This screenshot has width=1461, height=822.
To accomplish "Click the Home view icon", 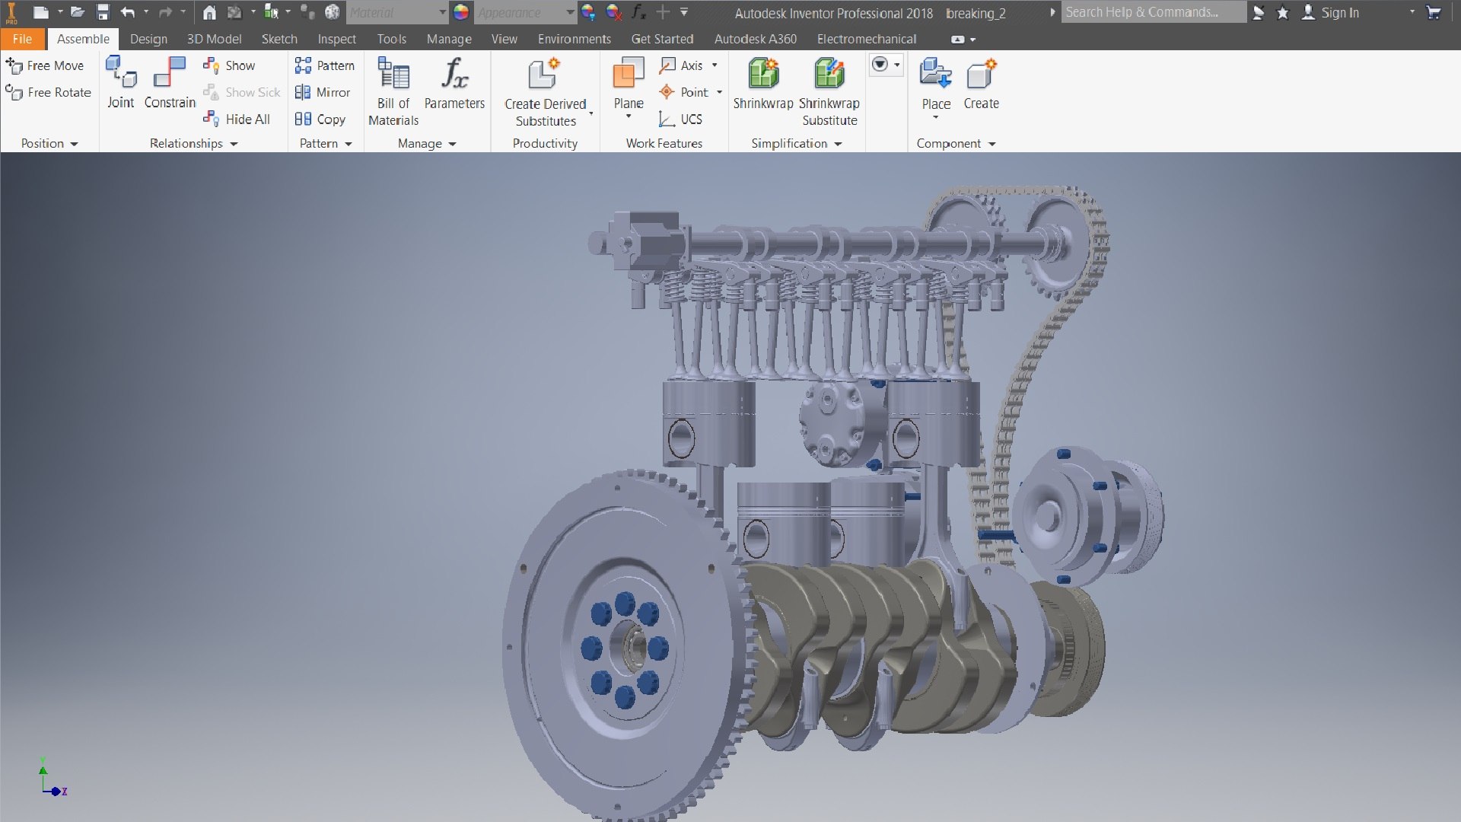I will pyautogui.click(x=209, y=12).
